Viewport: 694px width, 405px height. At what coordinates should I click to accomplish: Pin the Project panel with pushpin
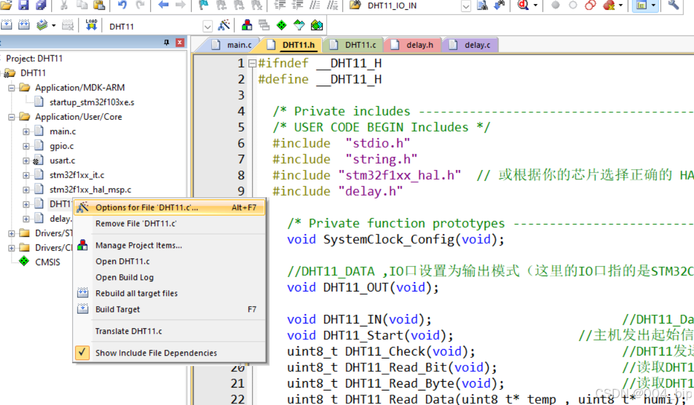(167, 42)
